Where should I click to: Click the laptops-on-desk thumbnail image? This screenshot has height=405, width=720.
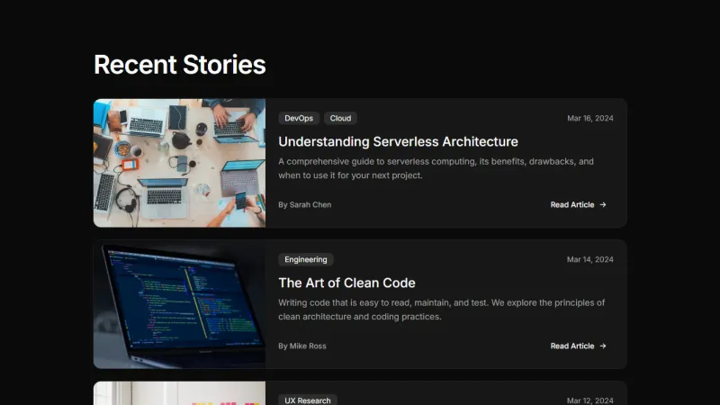179,163
